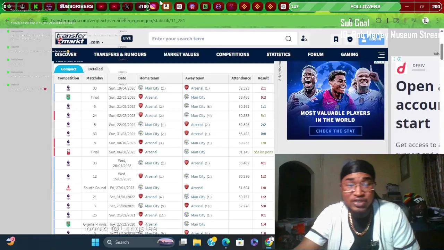Click Man City crest in 19/04/2026 row
This screenshot has height=250, width=444.
point(140,88)
